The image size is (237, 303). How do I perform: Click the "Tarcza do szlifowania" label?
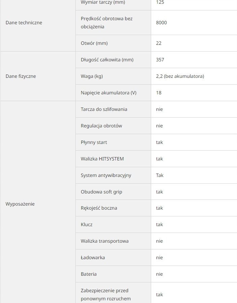click(x=104, y=109)
